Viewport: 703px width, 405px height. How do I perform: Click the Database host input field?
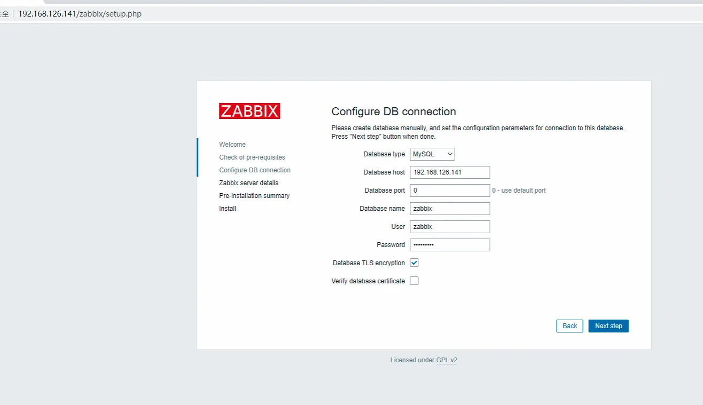tap(450, 172)
